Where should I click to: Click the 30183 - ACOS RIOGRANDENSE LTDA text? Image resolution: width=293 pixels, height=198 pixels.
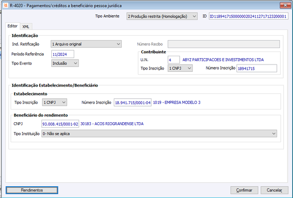click(x=112, y=124)
